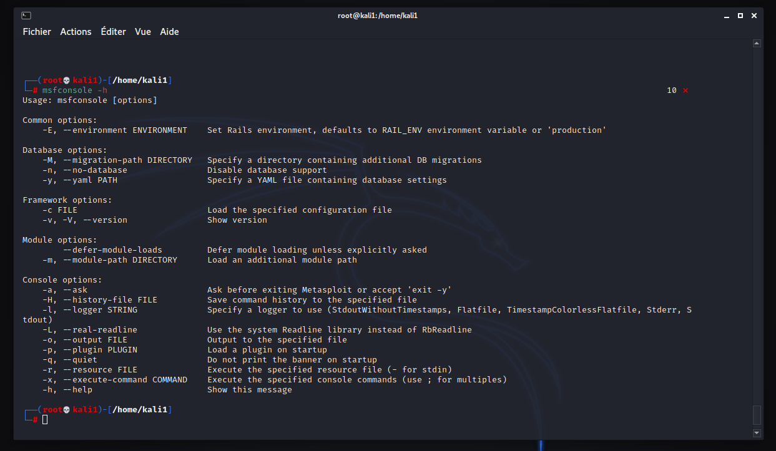Click the cursor block at the prompt
This screenshot has height=451, width=776.
pyautogui.click(x=45, y=420)
